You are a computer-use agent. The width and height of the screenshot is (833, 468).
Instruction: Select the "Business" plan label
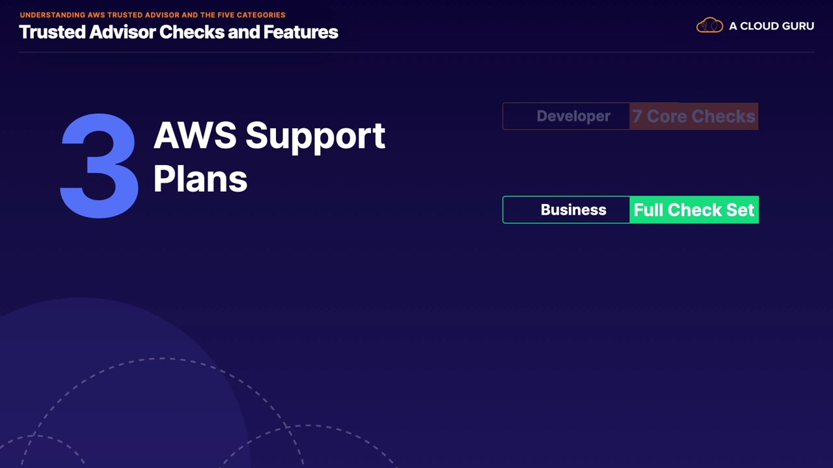(x=573, y=210)
